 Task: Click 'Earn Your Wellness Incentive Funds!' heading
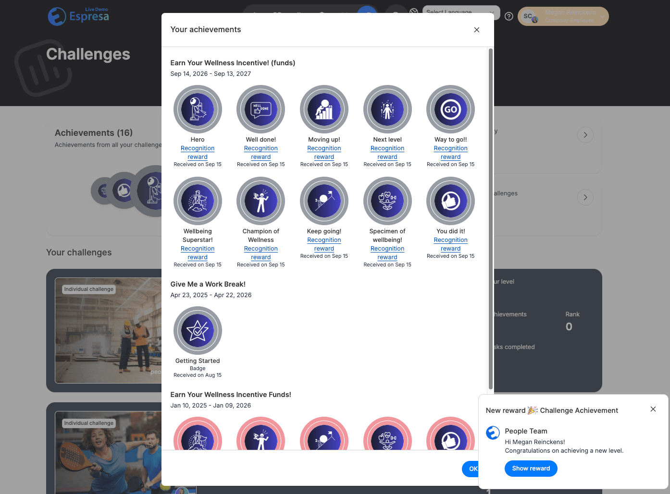(x=231, y=395)
